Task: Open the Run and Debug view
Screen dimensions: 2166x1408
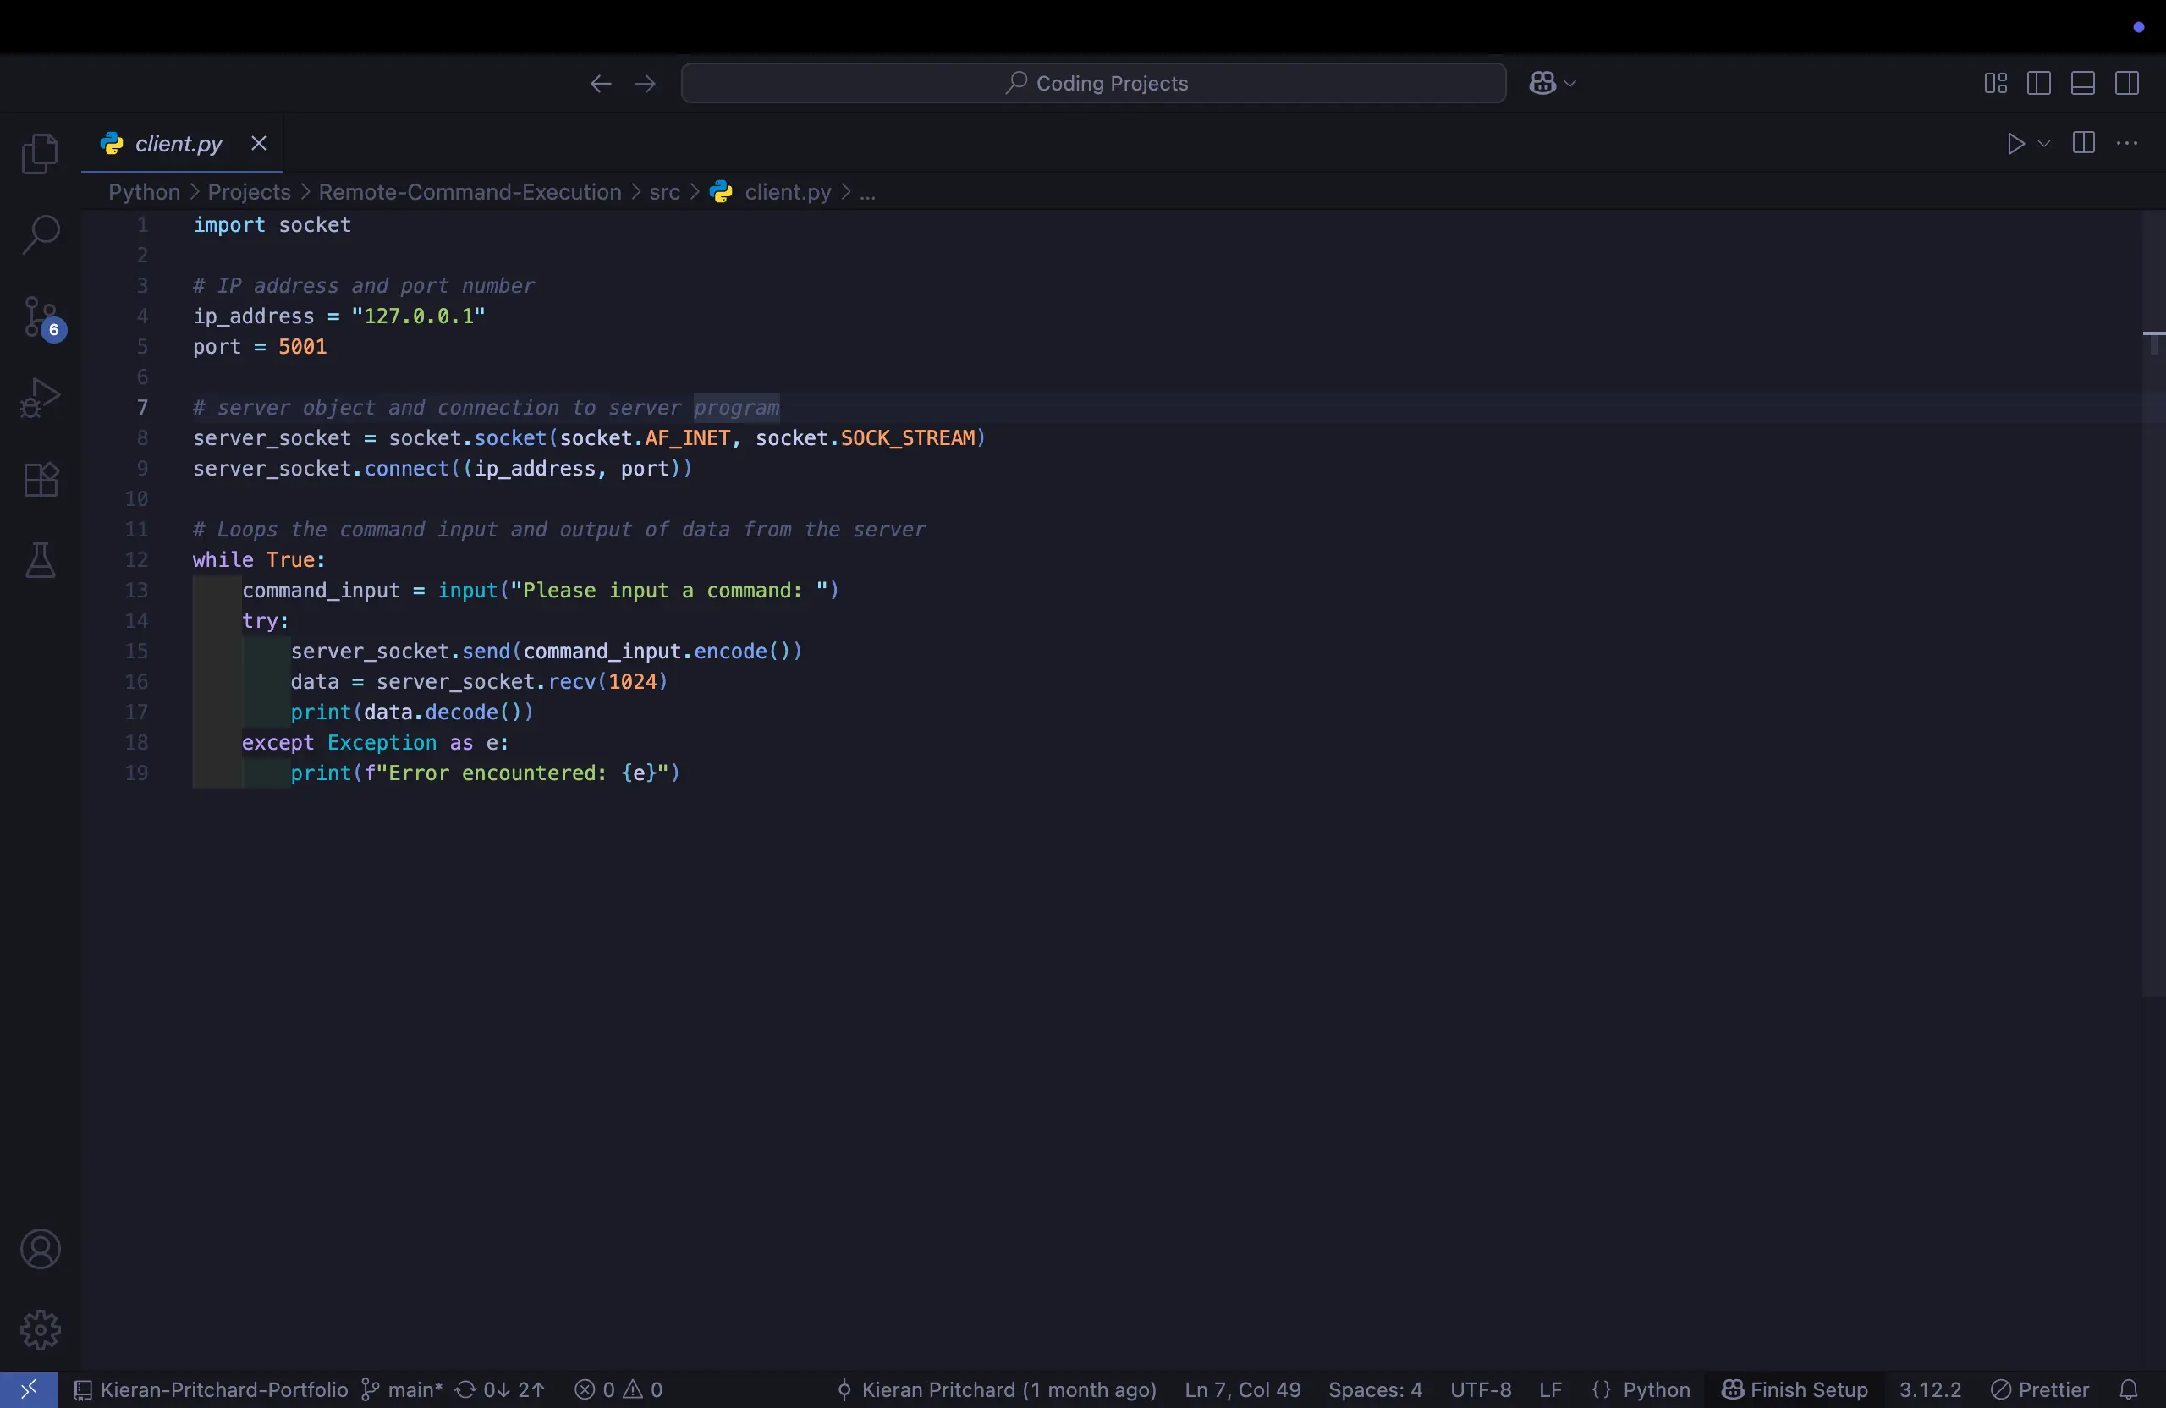Action: [40, 397]
